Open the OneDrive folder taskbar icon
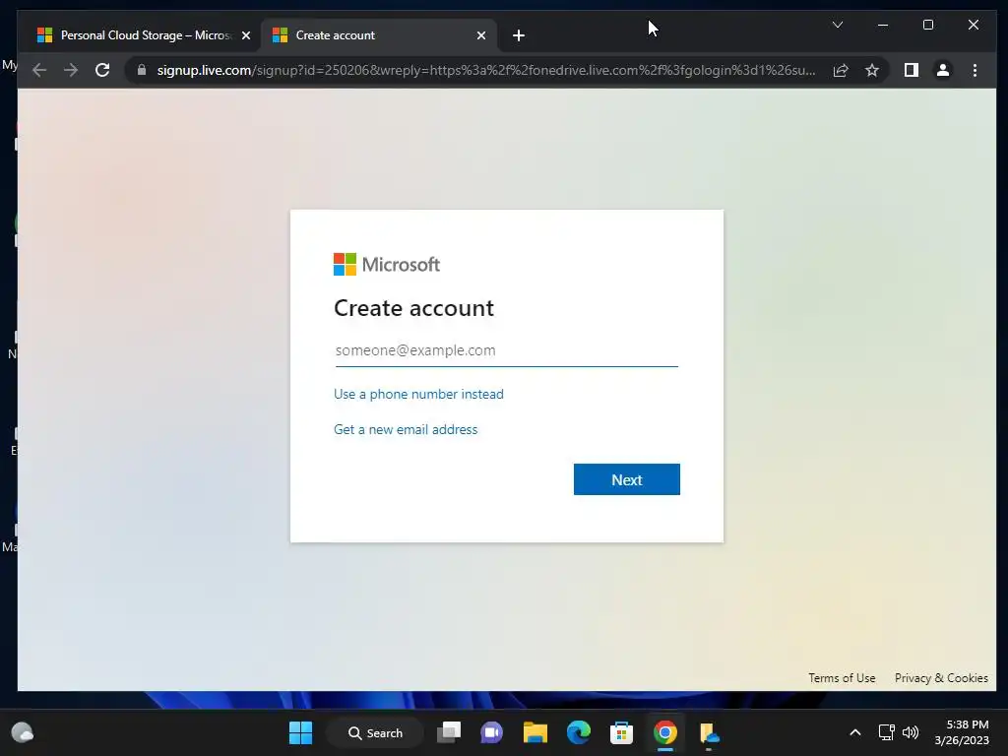Screen dimensions: 1008x756 pyautogui.click(x=709, y=732)
